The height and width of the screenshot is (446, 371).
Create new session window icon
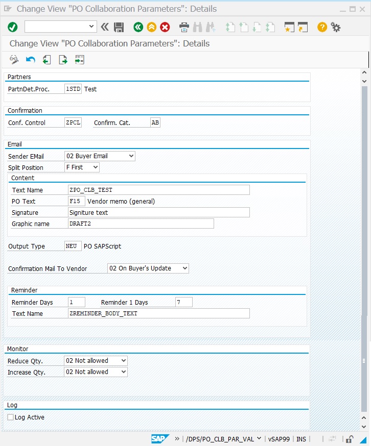tap(289, 28)
